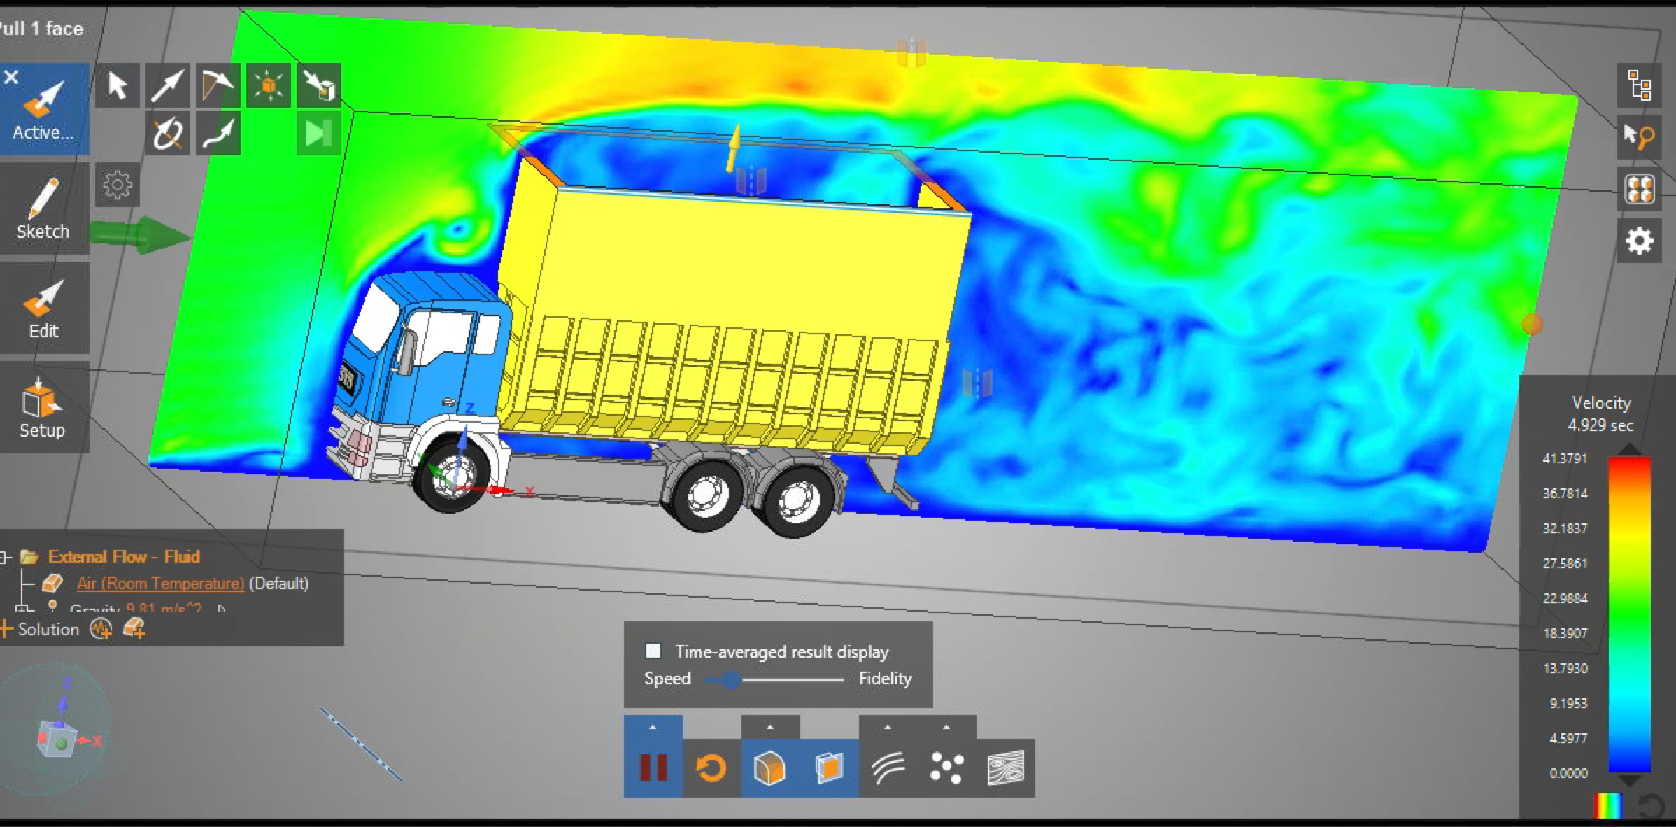Expand the pause control options chevron
The width and height of the screenshot is (1676, 827).
[654, 728]
